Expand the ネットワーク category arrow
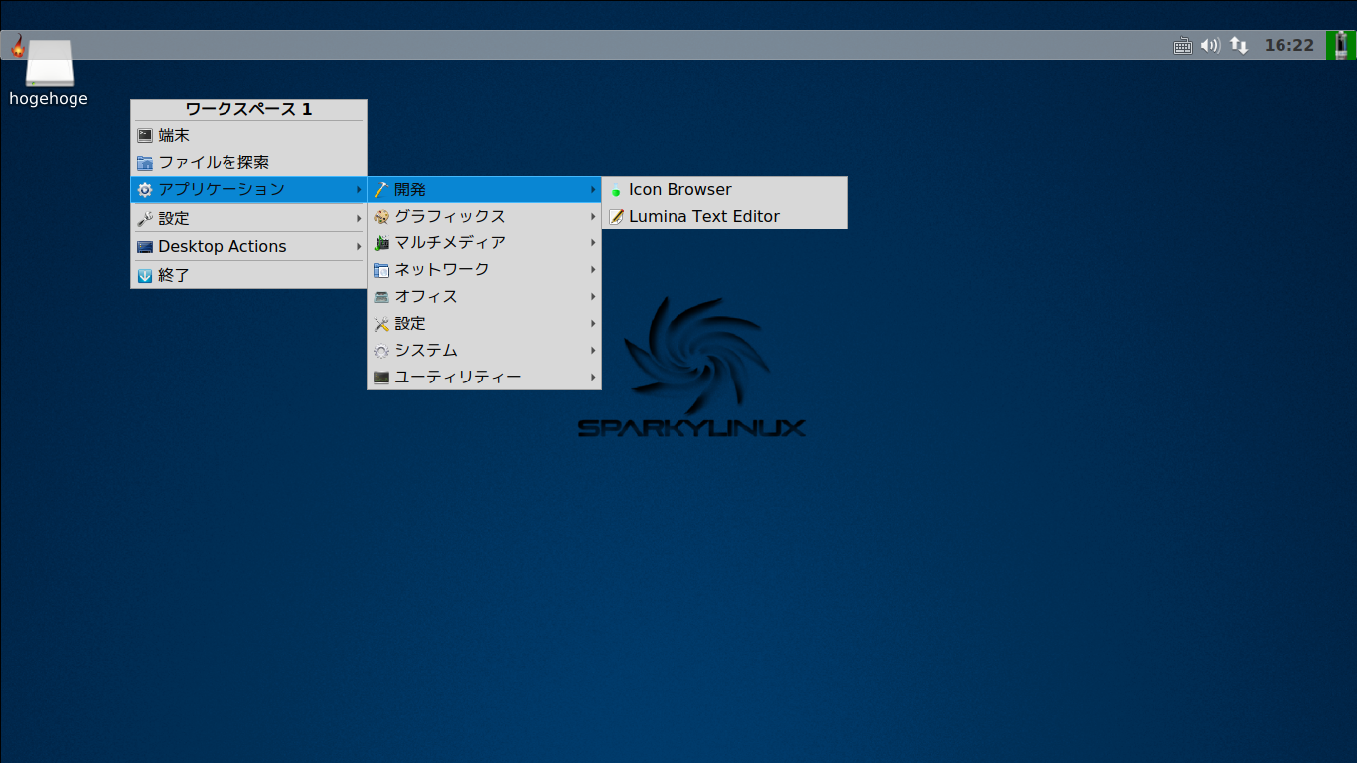 593,269
